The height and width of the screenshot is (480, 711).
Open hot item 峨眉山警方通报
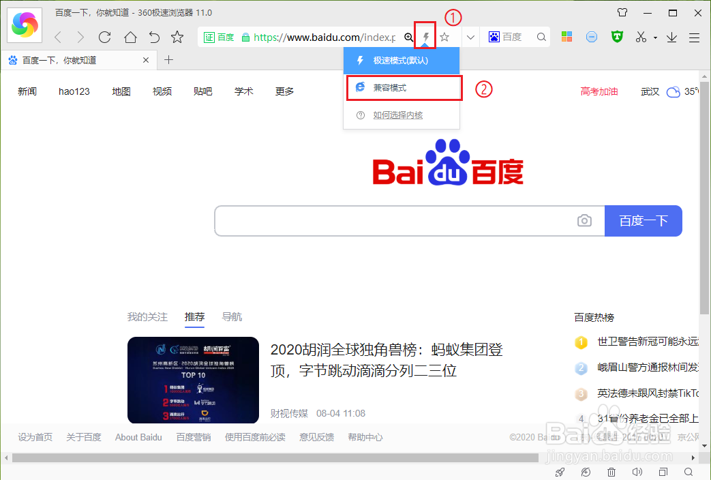(x=648, y=367)
